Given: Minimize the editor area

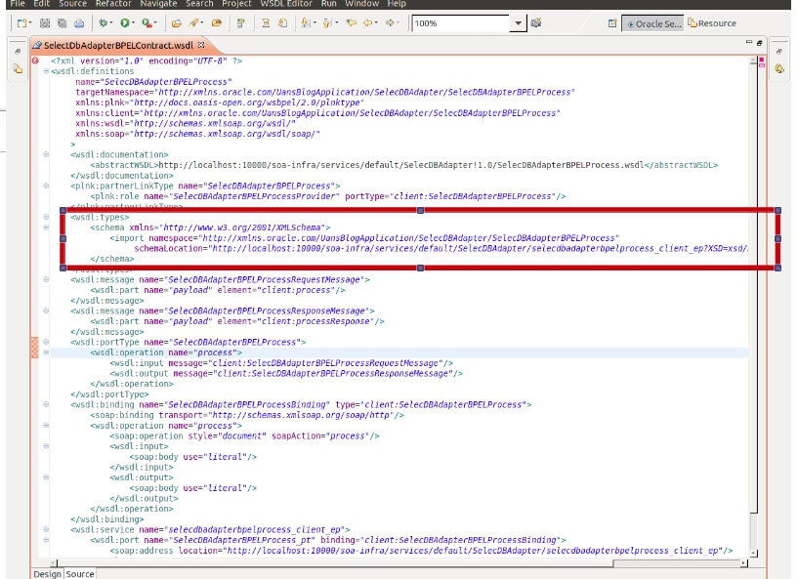Looking at the screenshot, I should click(748, 42).
